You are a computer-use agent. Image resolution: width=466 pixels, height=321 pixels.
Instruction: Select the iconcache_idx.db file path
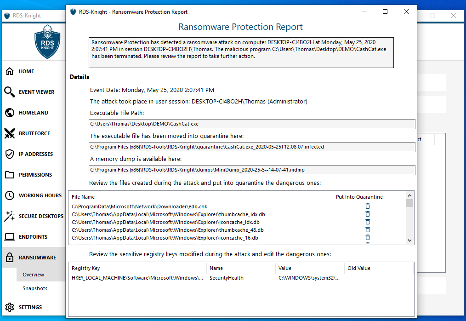click(165, 222)
